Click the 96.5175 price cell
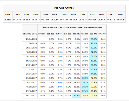Image resolution: width=129 pixels, height=101 pixels. [x=102, y=20]
